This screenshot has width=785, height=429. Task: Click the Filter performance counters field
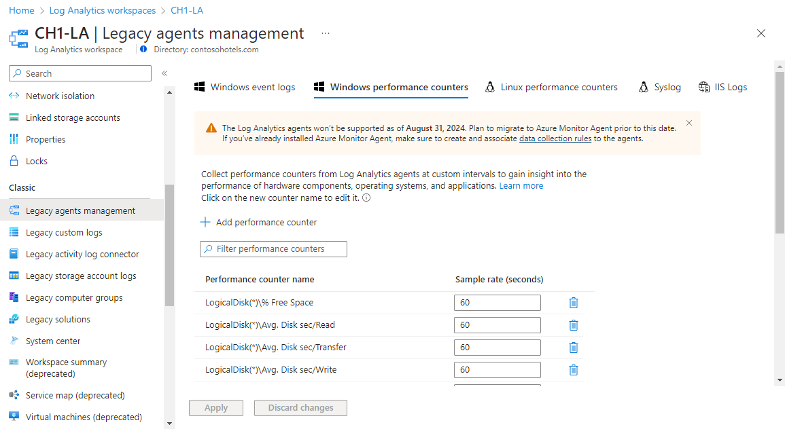point(274,249)
